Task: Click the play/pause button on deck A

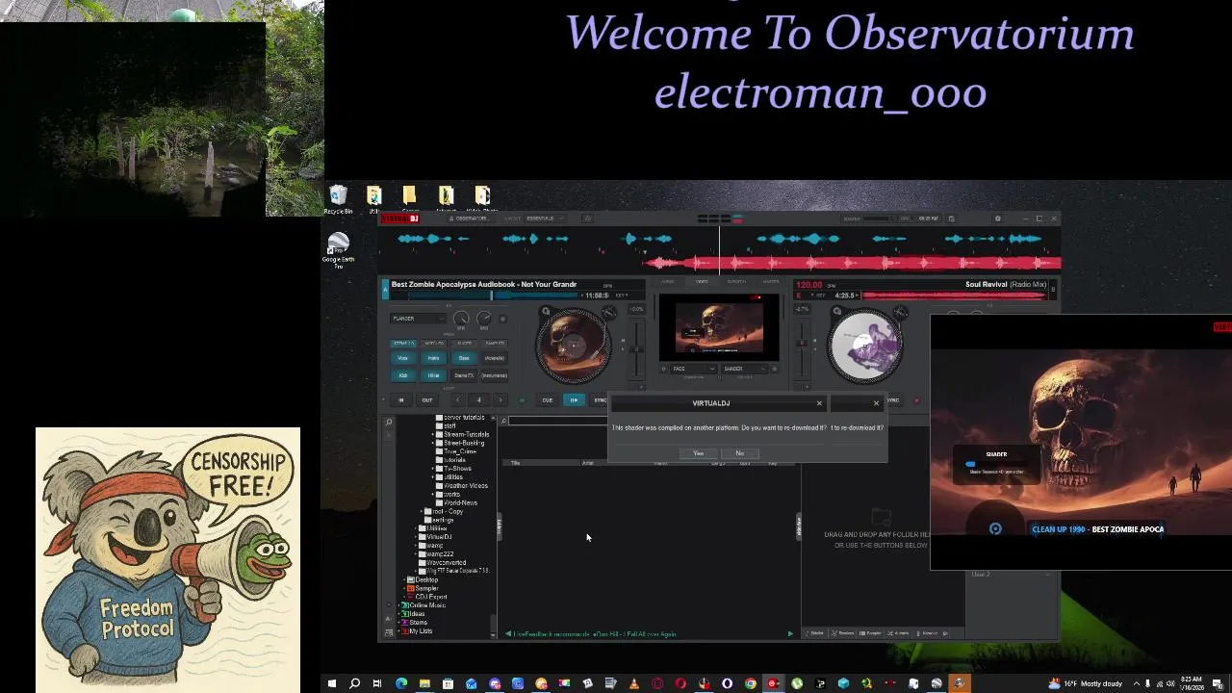Action: pos(574,400)
